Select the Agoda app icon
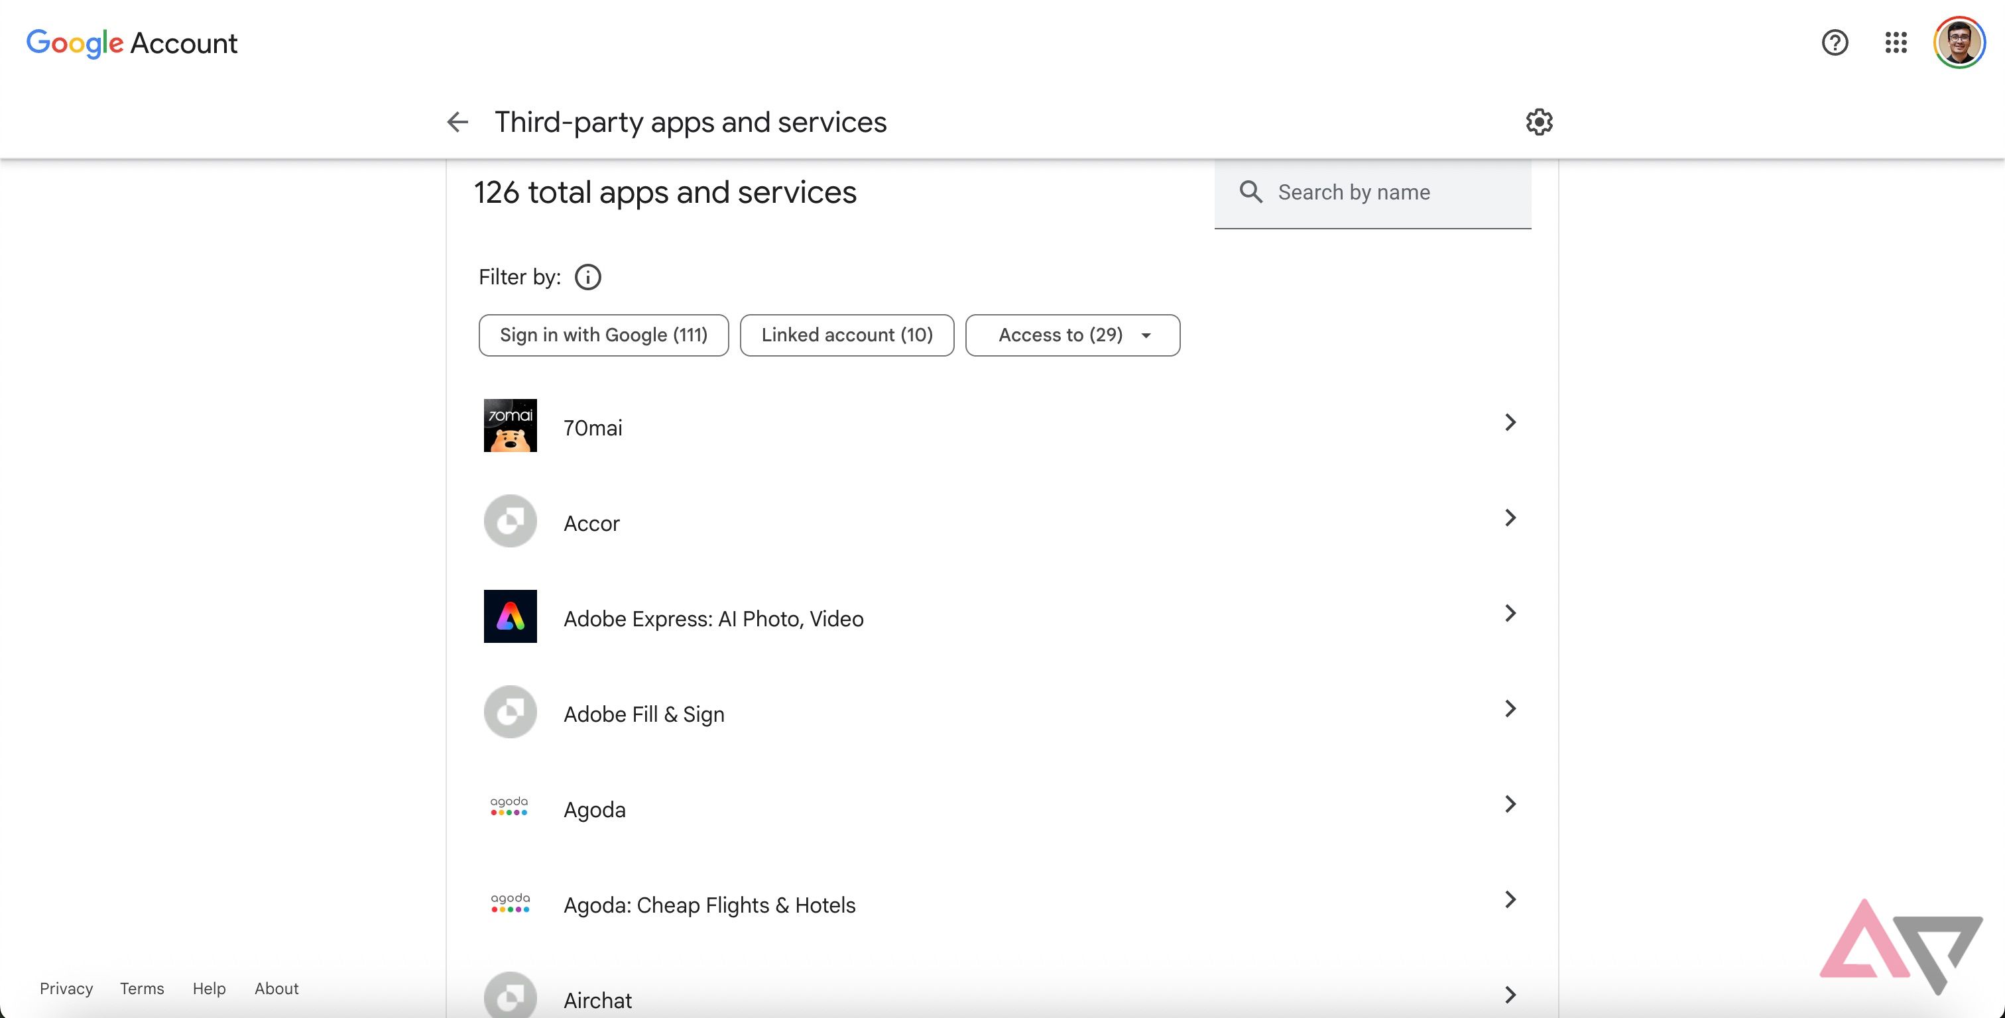2005x1018 pixels. 510,808
